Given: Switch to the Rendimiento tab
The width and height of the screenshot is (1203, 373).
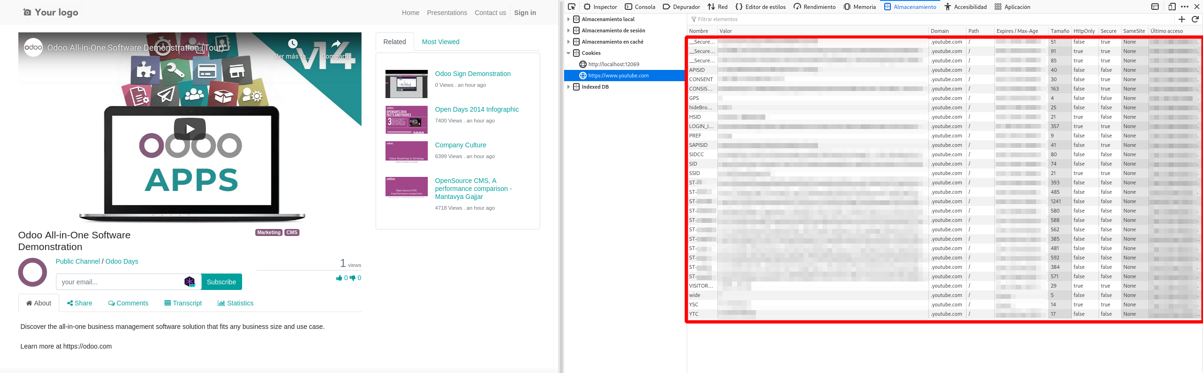Looking at the screenshot, I should point(815,7).
